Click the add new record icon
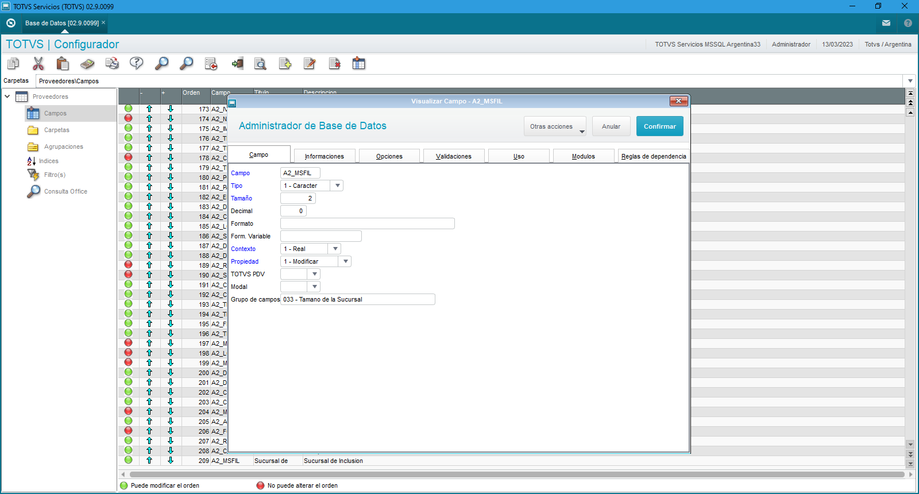Viewport: 919px width, 494px height. click(x=285, y=63)
